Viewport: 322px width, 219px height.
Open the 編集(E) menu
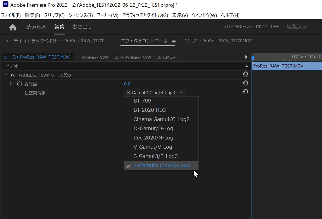pos(32,15)
